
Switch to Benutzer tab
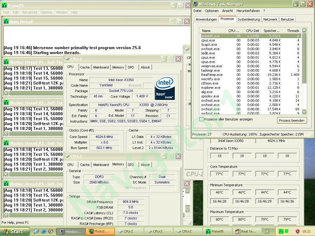287,19
